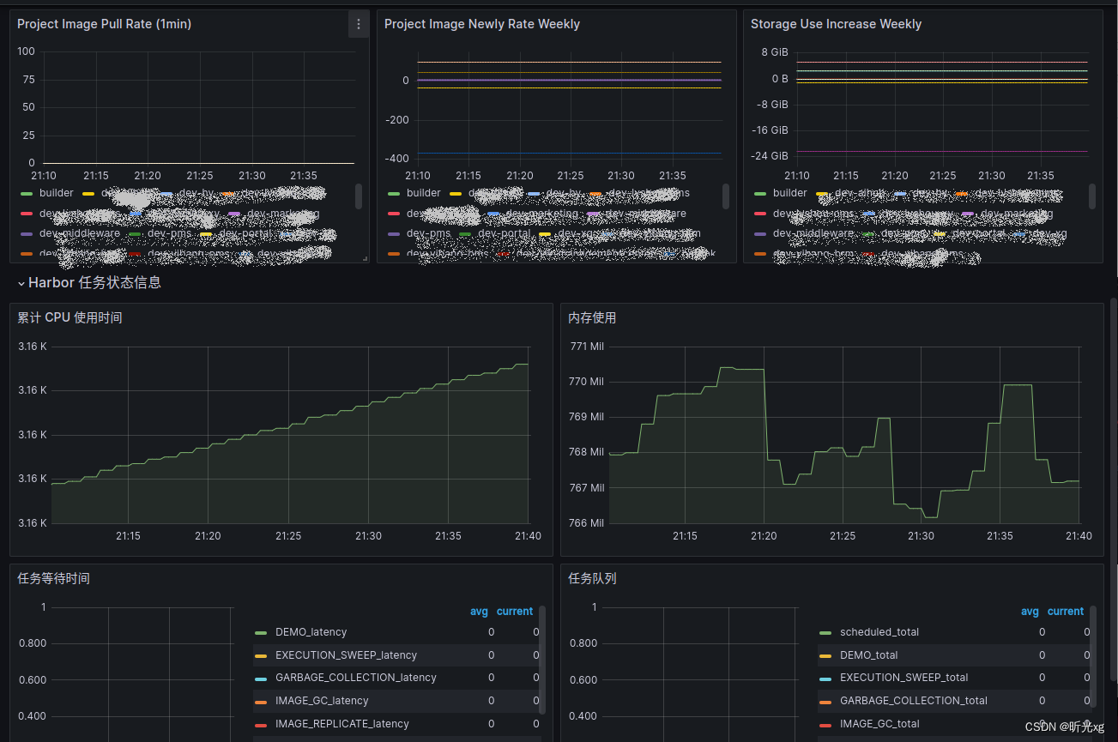Image resolution: width=1118 pixels, height=742 pixels.
Task: Open the 累计 CPU 使用时间 panel title menu
Action: tap(69, 317)
